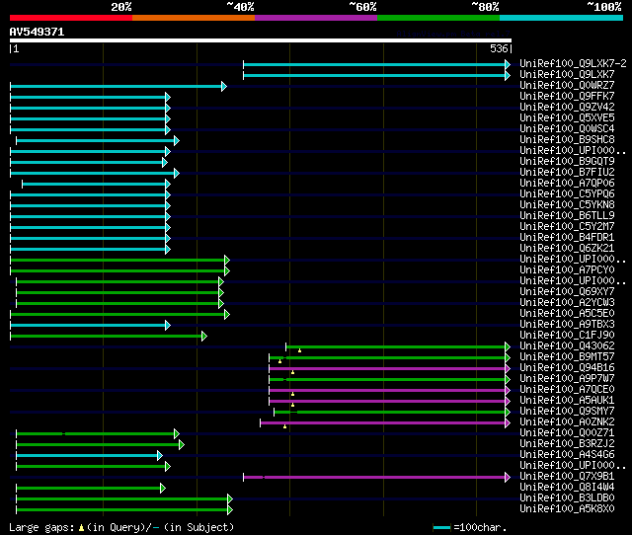The height and width of the screenshot is (535, 632).
Task: Select hit UniRef100_A5AUK1
Action: click(567, 401)
